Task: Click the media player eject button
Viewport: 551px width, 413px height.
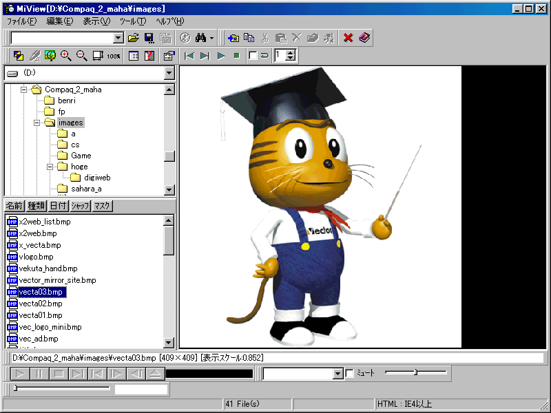Action: pyautogui.click(x=156, y=373)
